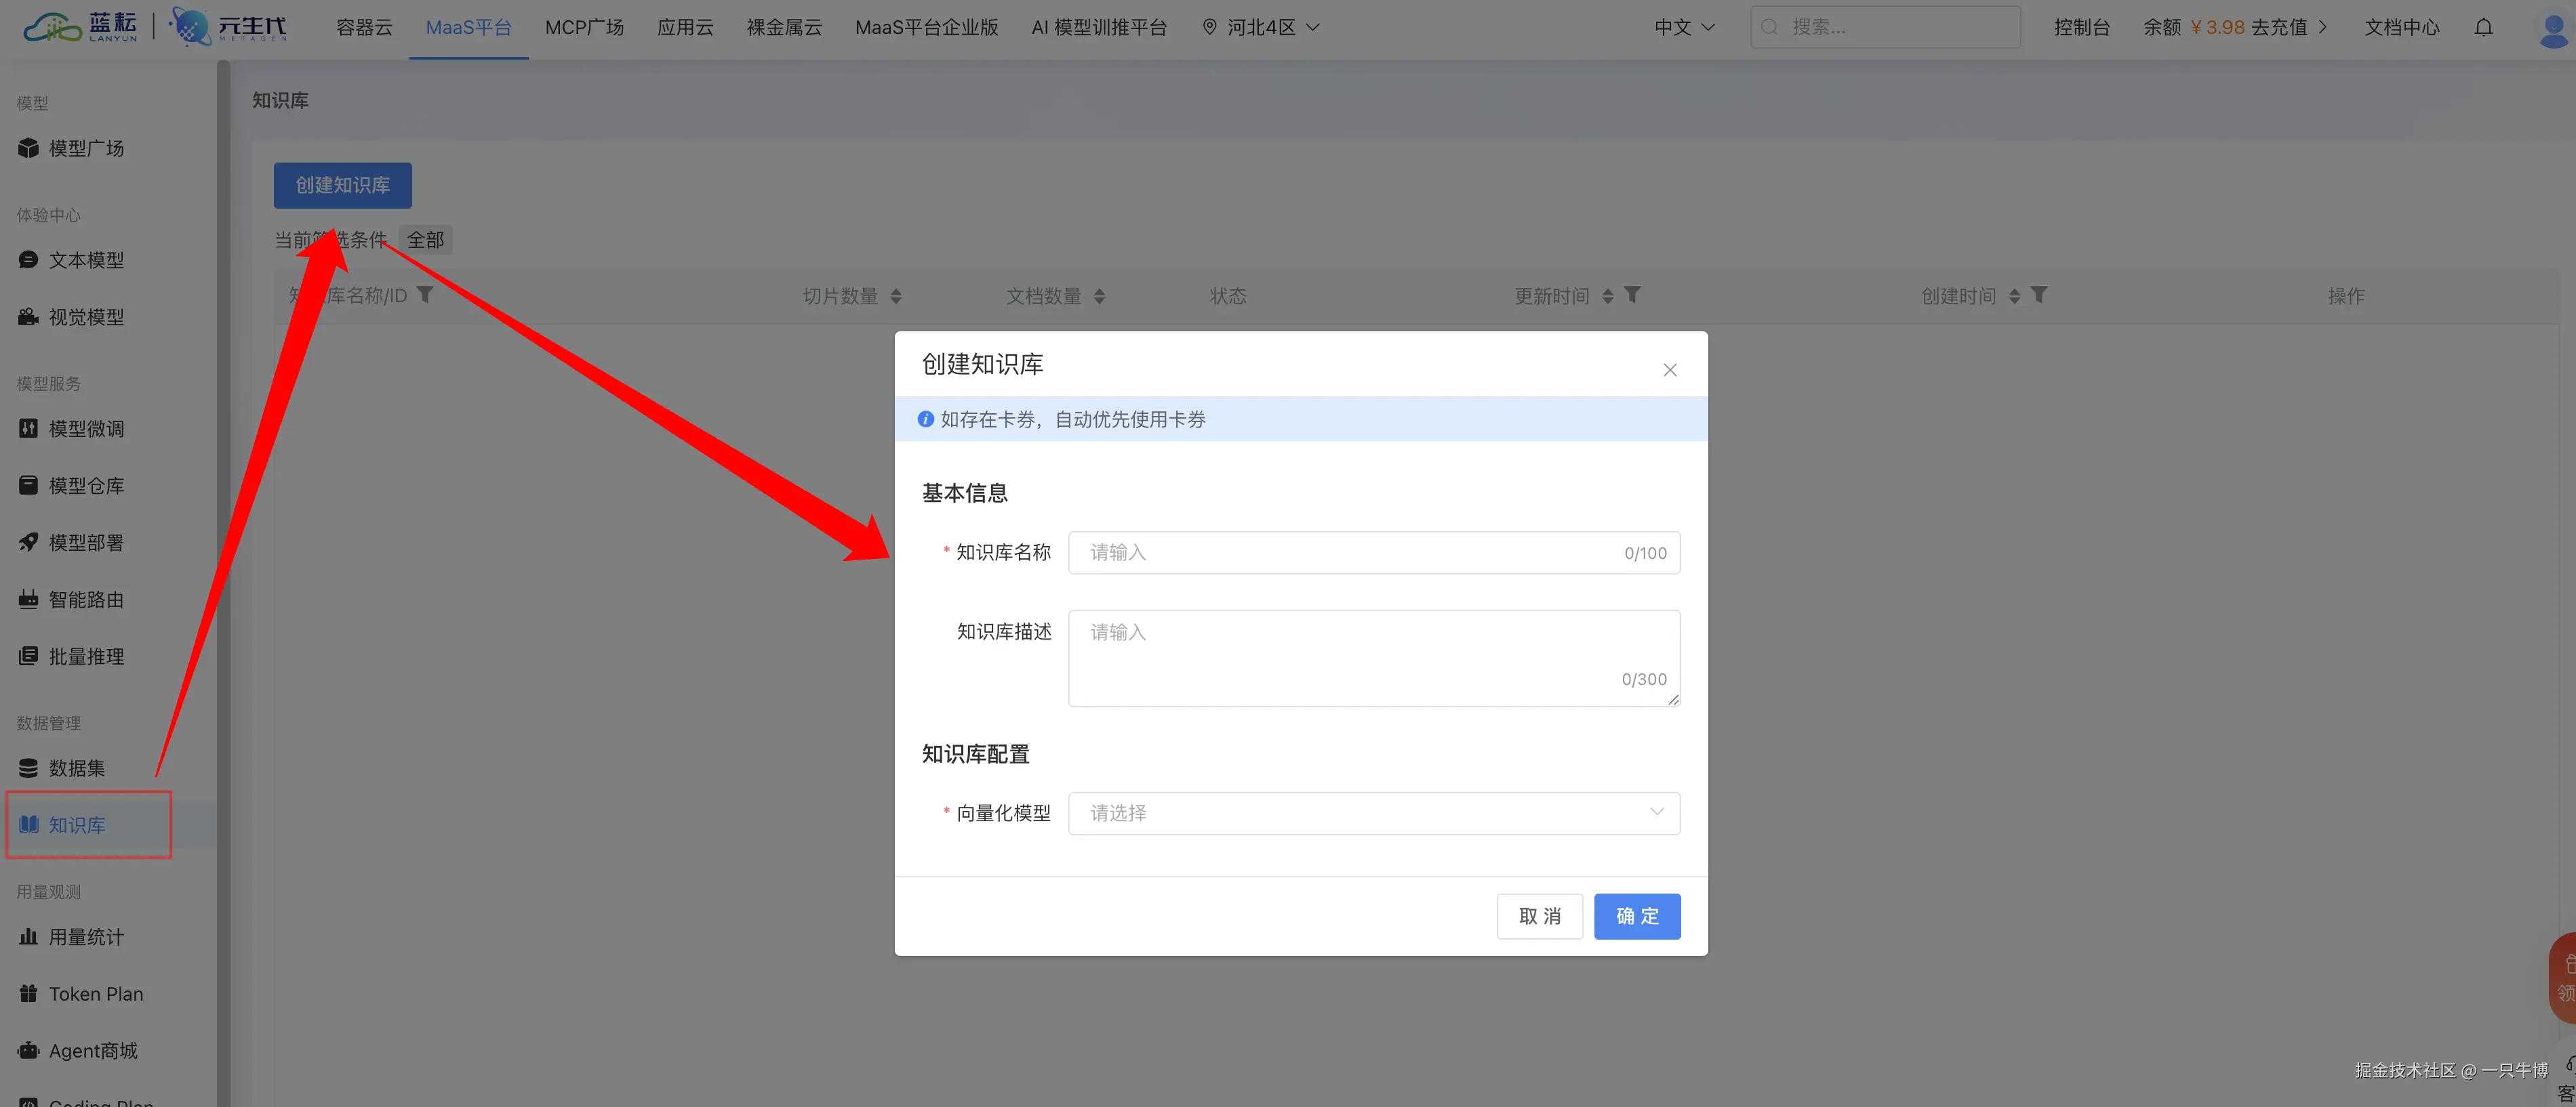Click the Token Plan gift icon
The width and height of the screenshot is (2576, 1107).
(x=28, y=994)
